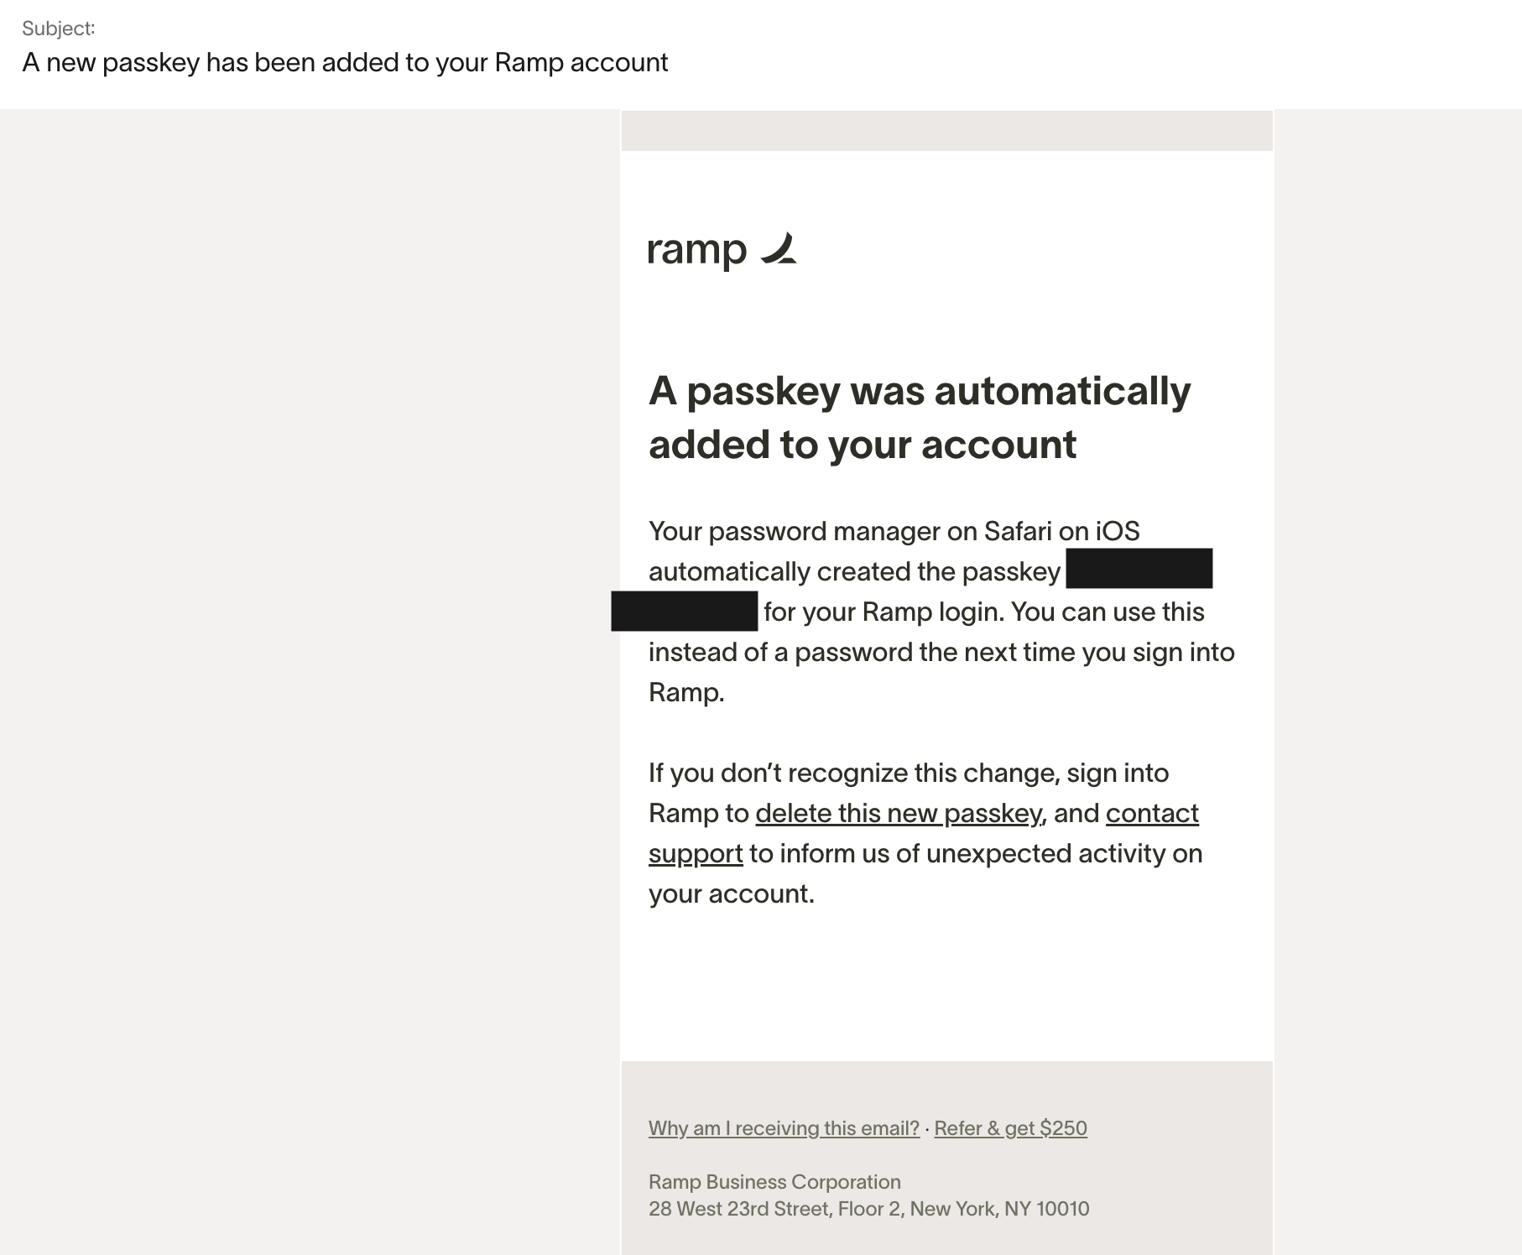Click the instead of a password line
The height and width of the screenshot is (1255, 1522).
pyautogui.click(x=941, y=652)
